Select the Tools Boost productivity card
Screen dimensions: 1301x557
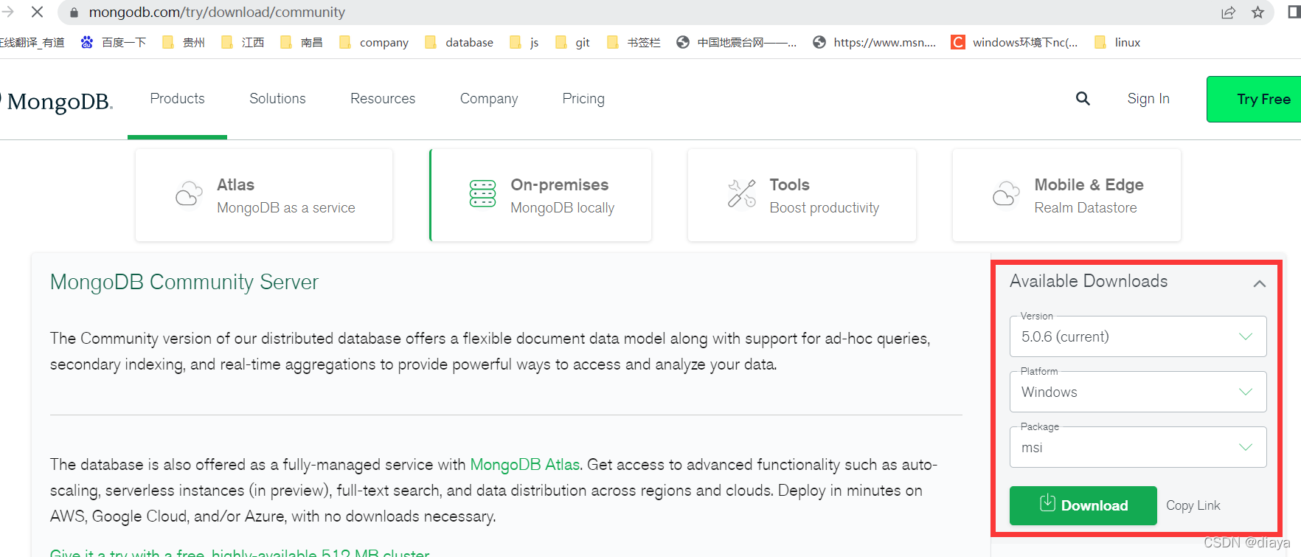pos(802,196)
